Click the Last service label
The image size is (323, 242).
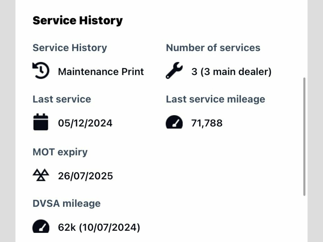point(62,99)
